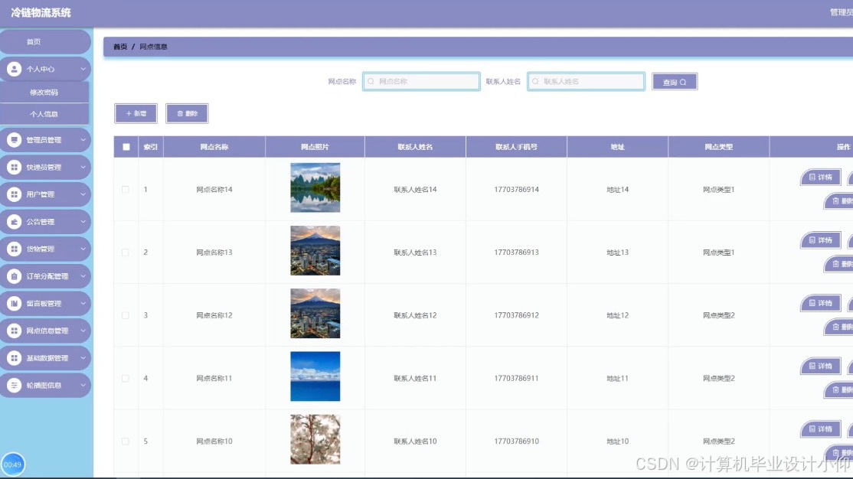Open the 个人中心 user icon
Screen dimensions: 853x479
coord(14,69)
